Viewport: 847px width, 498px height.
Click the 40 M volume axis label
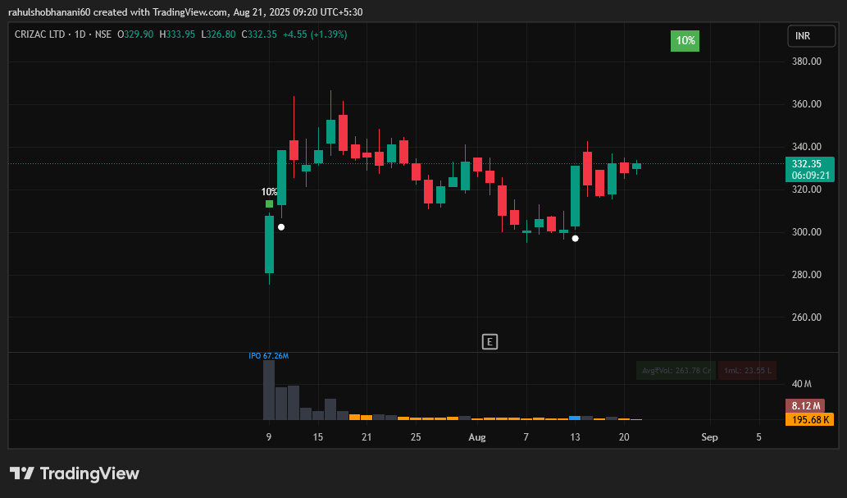(802, 384)
